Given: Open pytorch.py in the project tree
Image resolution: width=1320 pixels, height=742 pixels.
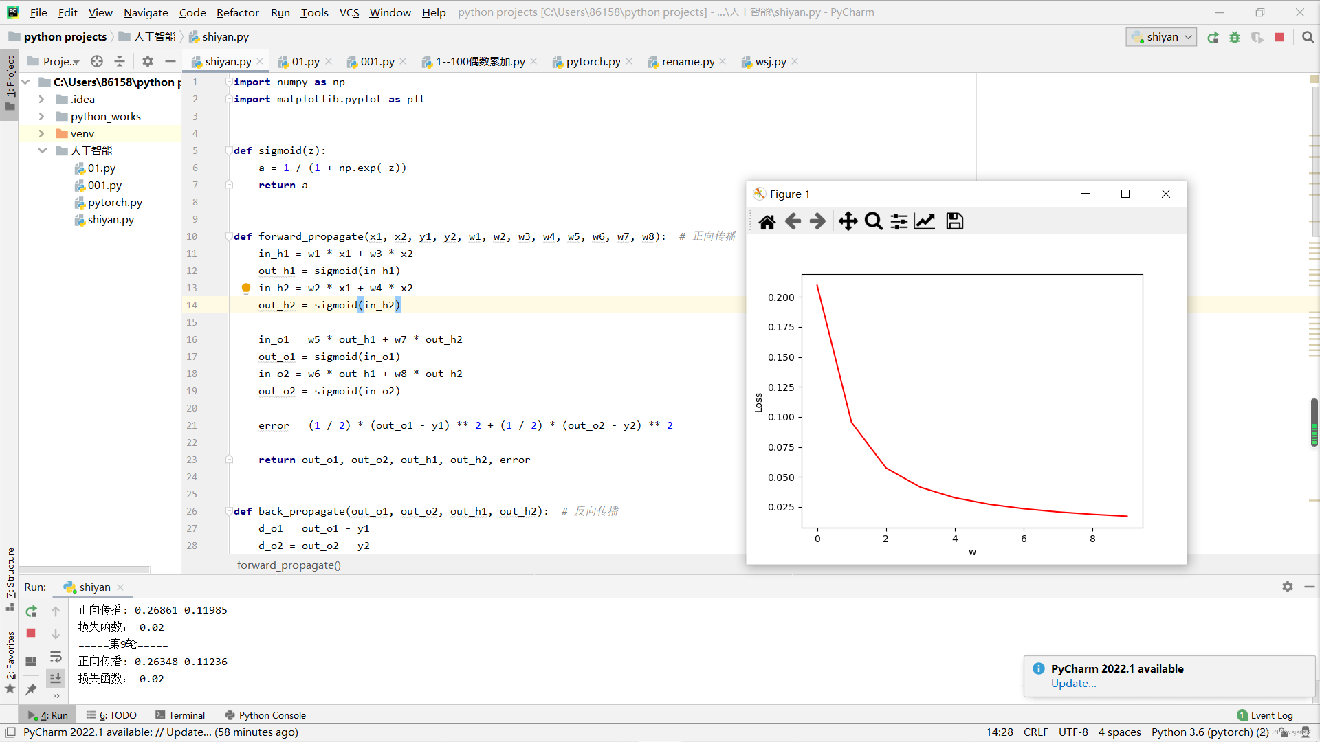Looking at the screenshot, I should click(x=114, y=203).
